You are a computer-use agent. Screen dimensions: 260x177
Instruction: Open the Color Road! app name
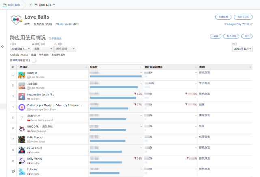pos(35,148)
